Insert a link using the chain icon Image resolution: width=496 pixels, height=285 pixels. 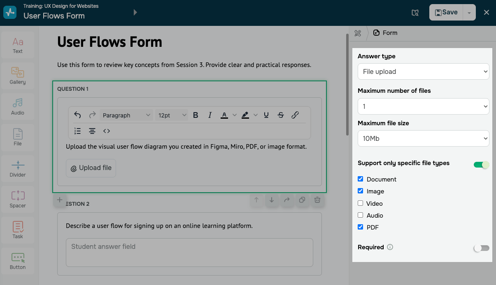point(295,115)
